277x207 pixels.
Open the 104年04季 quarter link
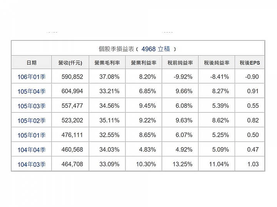(x=32, y=150)
